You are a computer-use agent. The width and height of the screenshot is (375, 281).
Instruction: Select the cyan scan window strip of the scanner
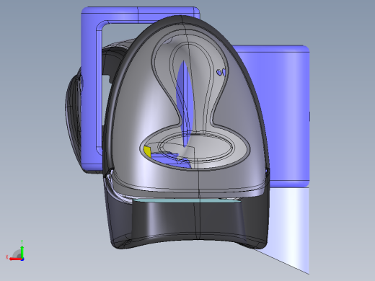[186, 200]
